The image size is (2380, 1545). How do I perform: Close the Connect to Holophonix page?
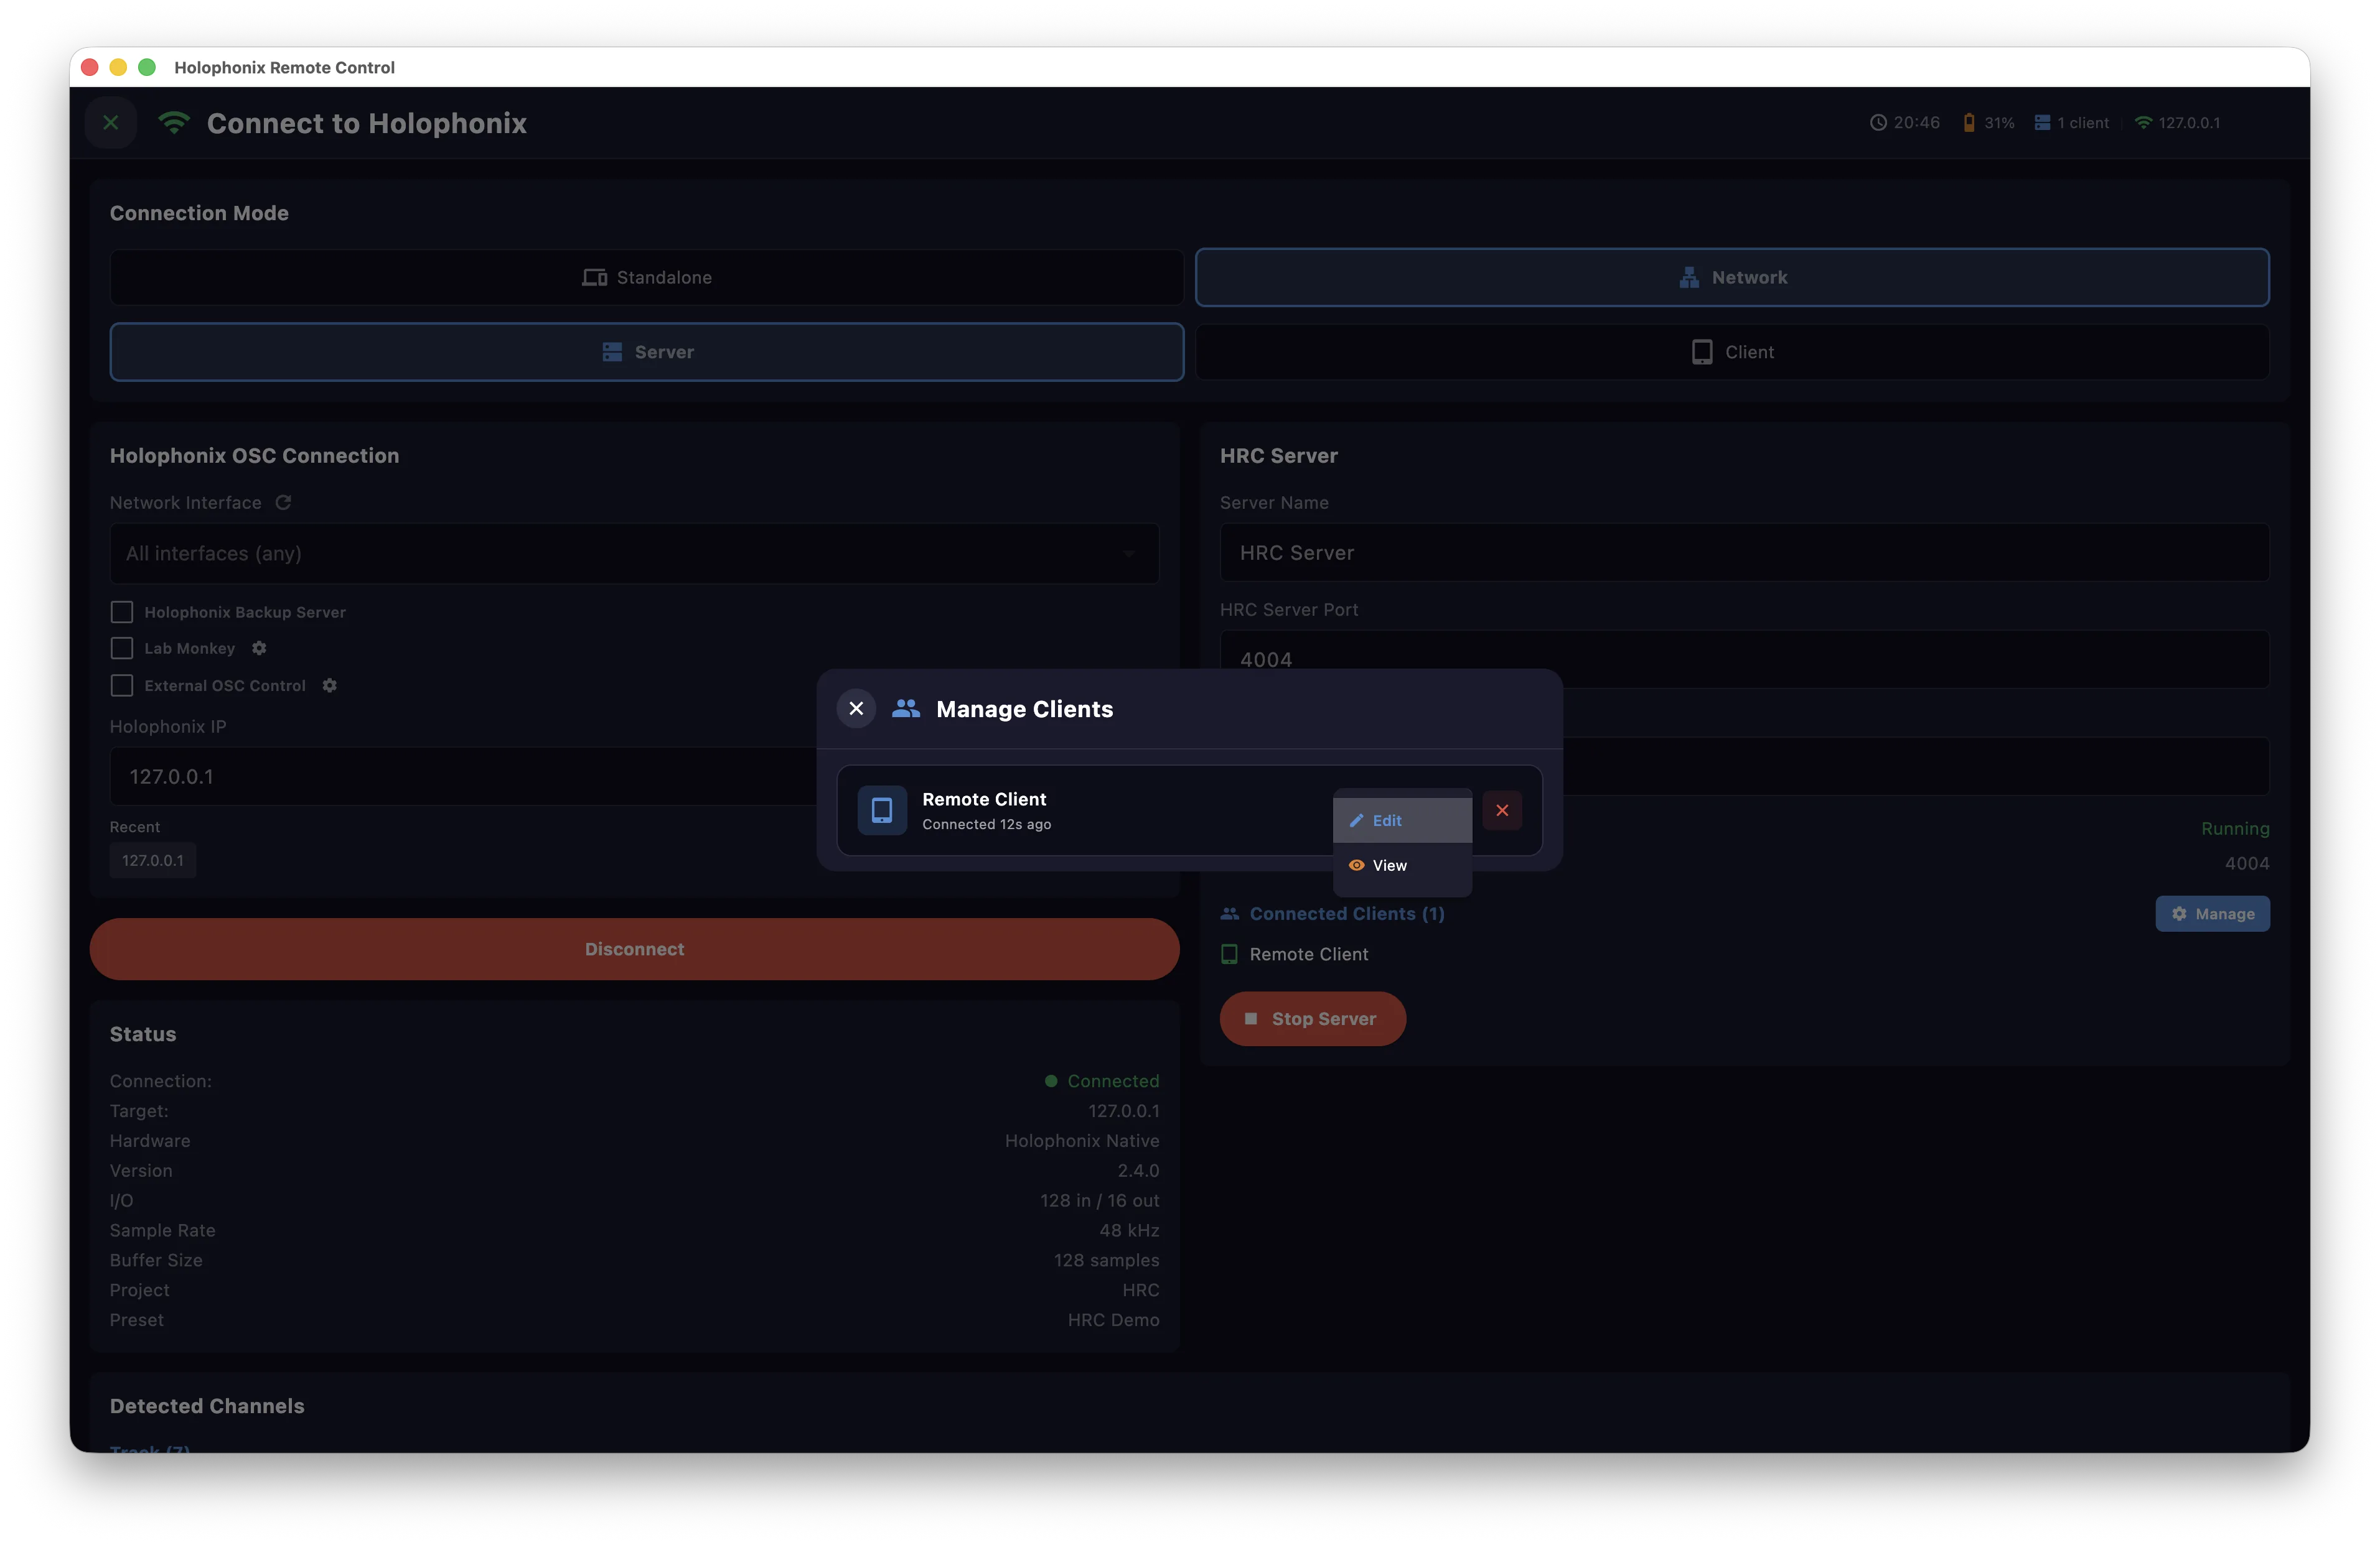coord(111,123)
